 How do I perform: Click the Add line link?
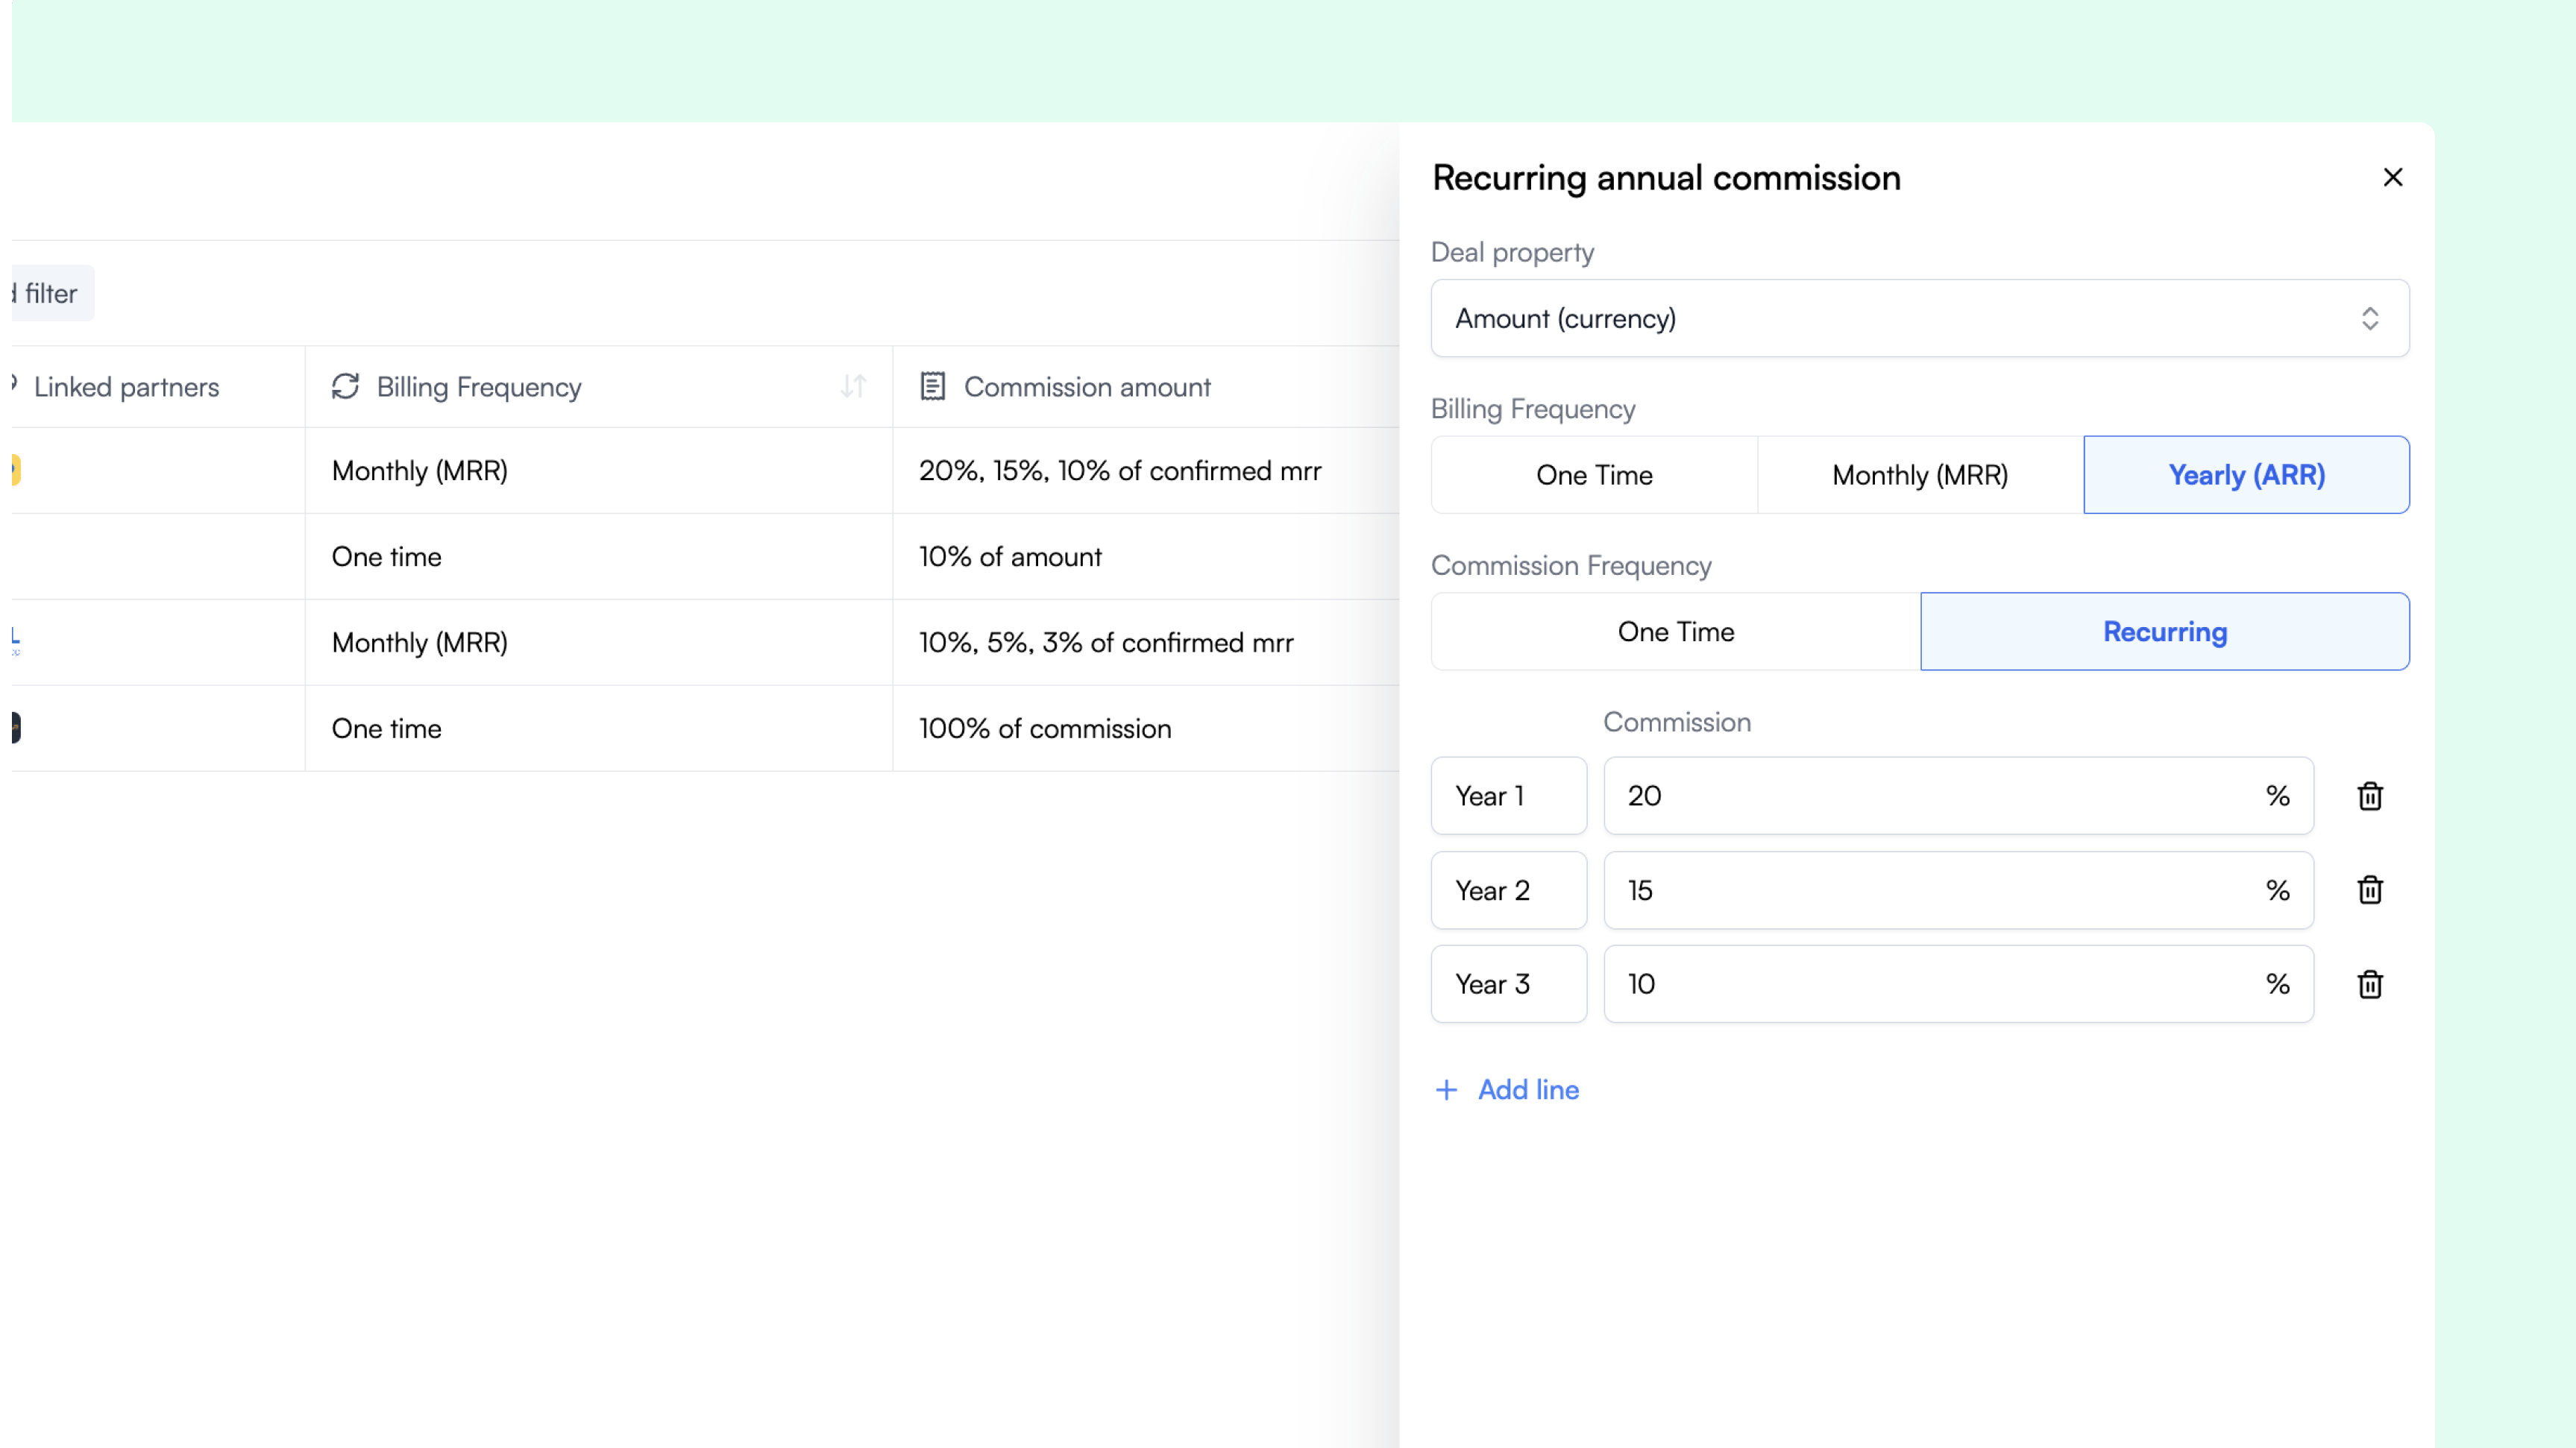(1528, 1090)
